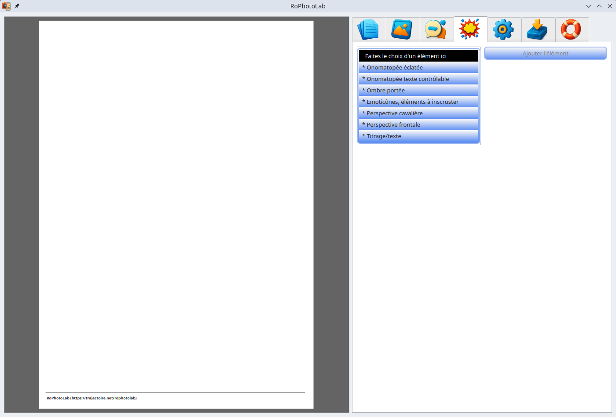Open the blue gear settings tab
The width and height of the screenshot is (616, 417).
point(504,29)
